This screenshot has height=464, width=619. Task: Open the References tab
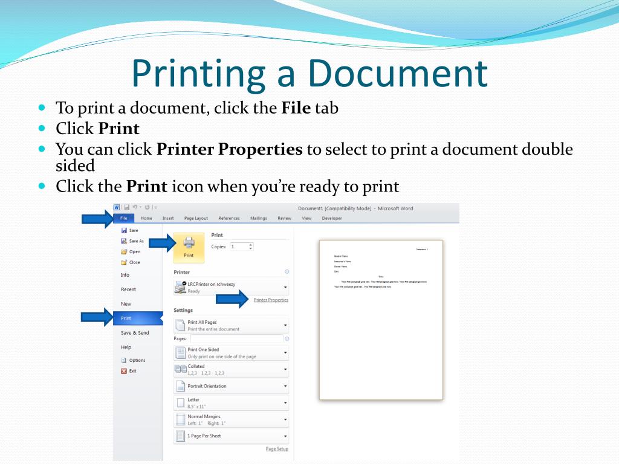pos(229,218)
